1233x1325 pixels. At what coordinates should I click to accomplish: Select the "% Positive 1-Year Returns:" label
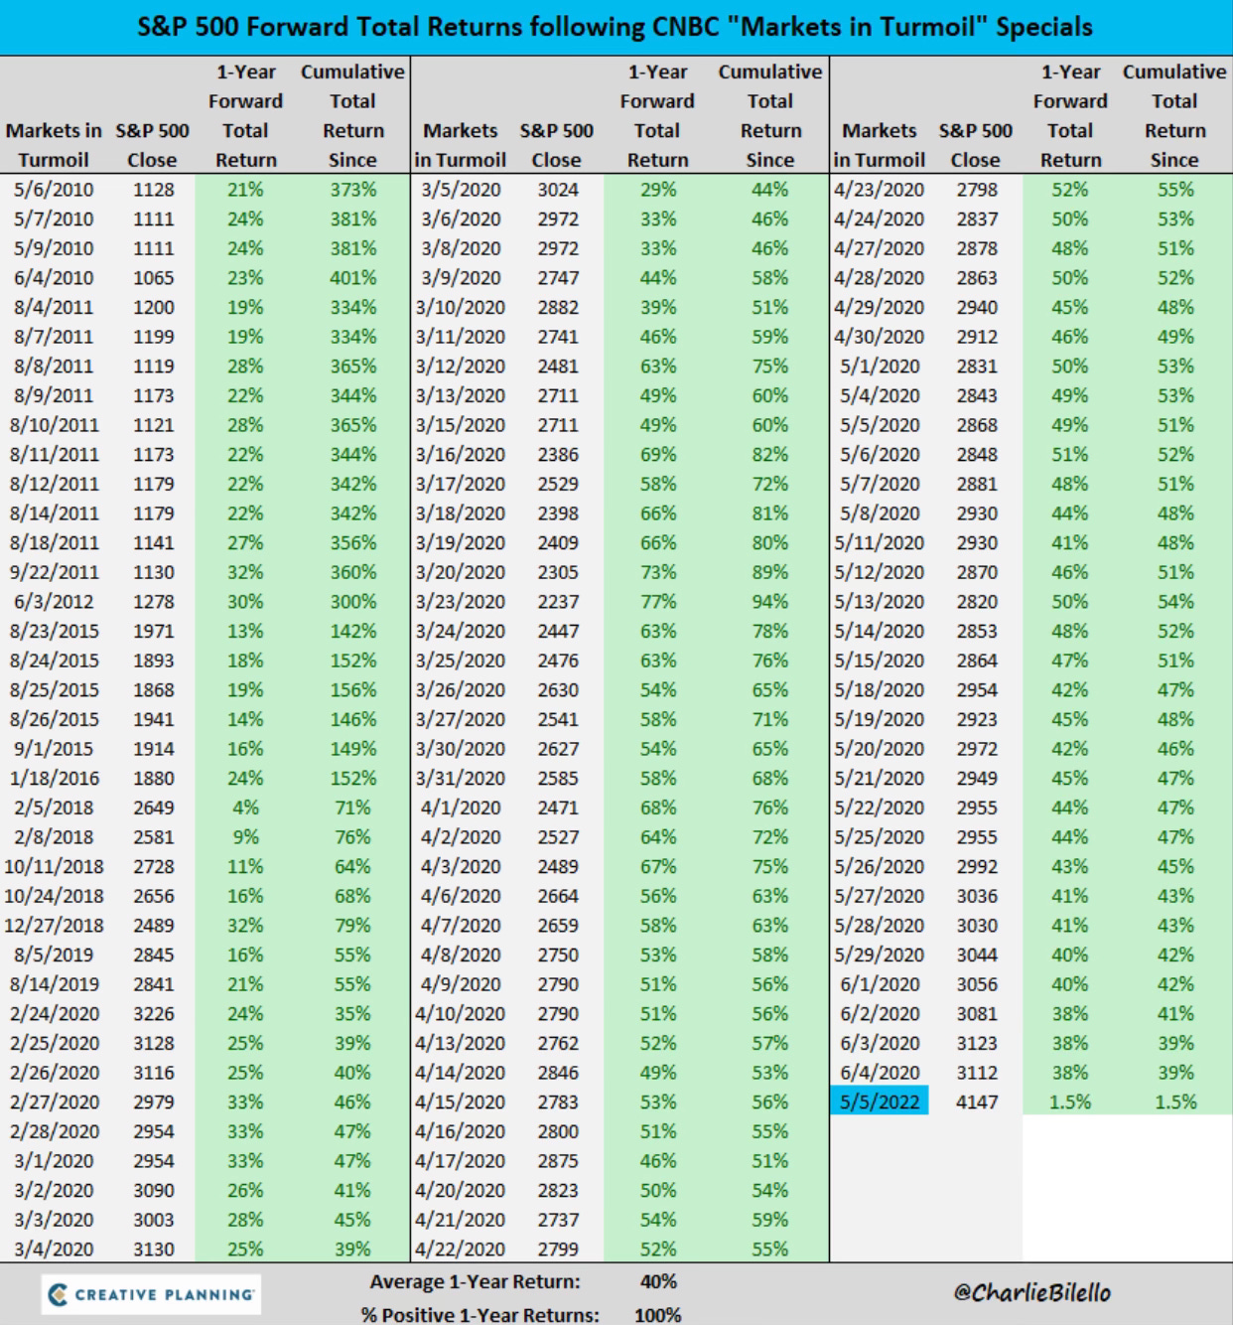coord(480,1315)
